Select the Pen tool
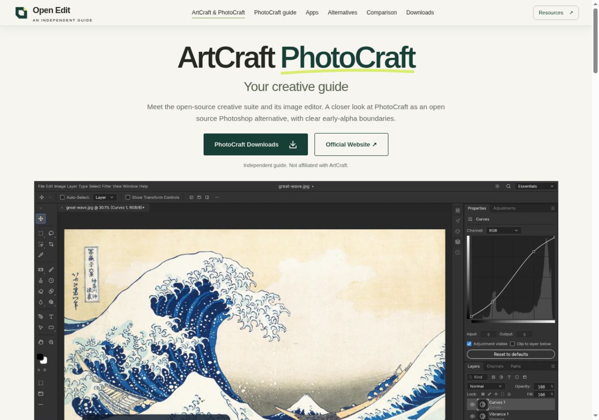The width and height of the screenshot is (599, 420). click(41, 317)
